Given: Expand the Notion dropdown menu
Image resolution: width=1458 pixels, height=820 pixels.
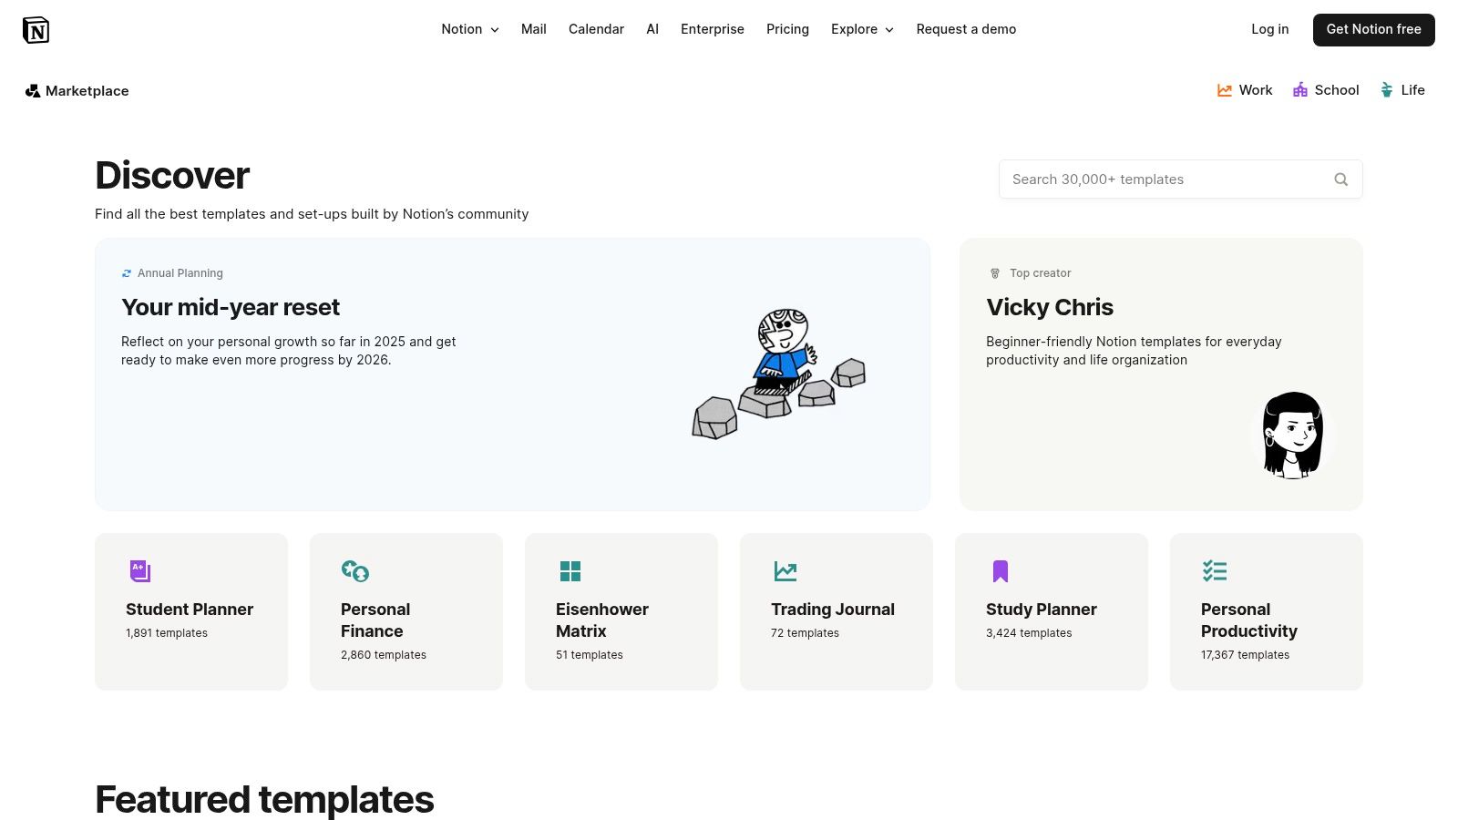Looking at the screenshot, I should (x=469, y=29).
